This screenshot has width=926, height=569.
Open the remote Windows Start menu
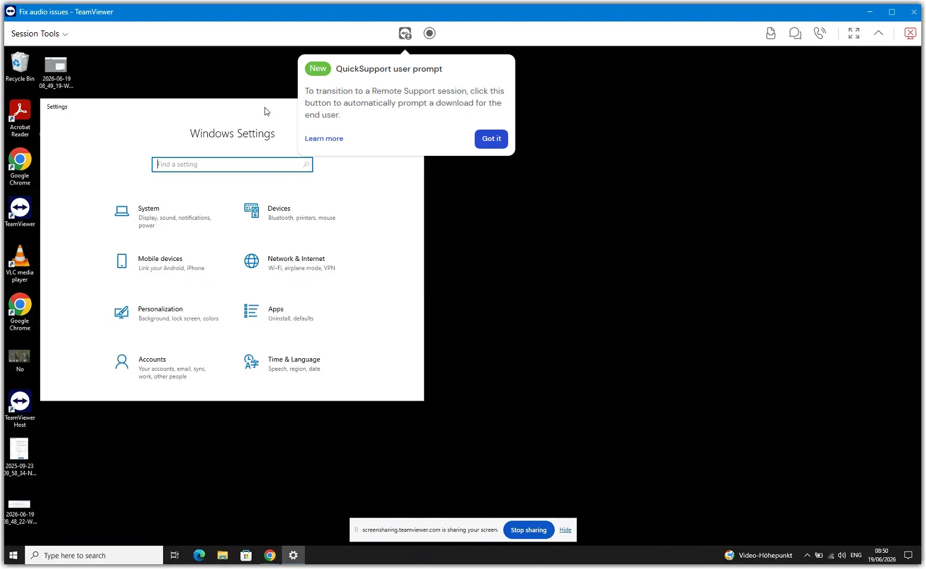tap(13, 555)
